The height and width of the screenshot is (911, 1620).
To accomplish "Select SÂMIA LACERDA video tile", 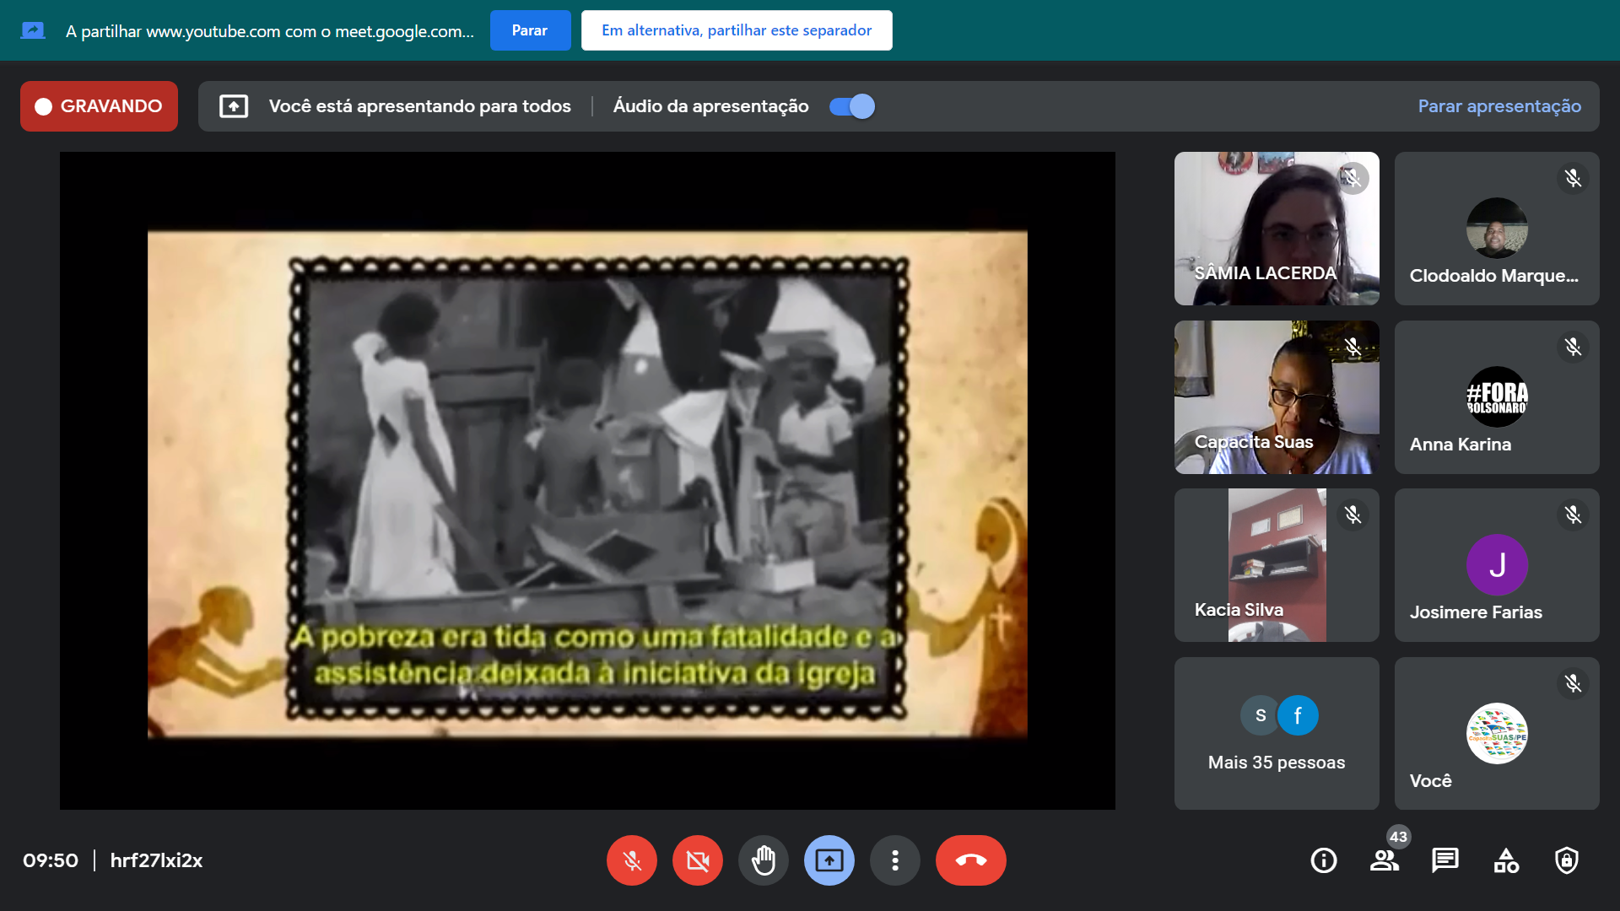I will (1276, 229).
